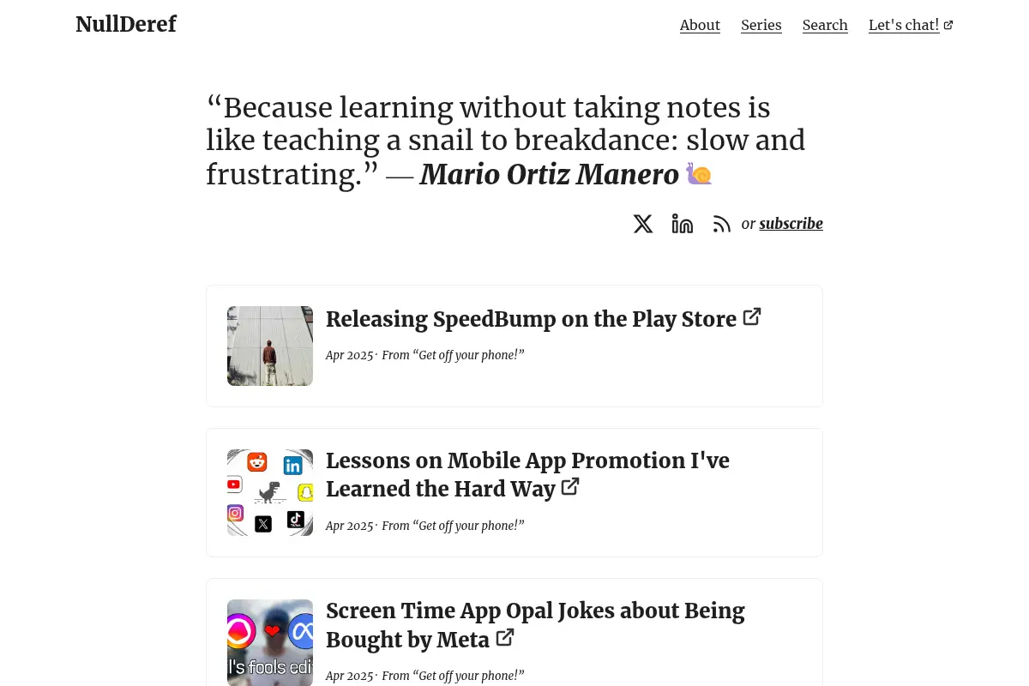Open Releasing SpeedBump on the Play Store post
The height and width of the screenshot is (686, 1029).
click(x=531, y=319)
